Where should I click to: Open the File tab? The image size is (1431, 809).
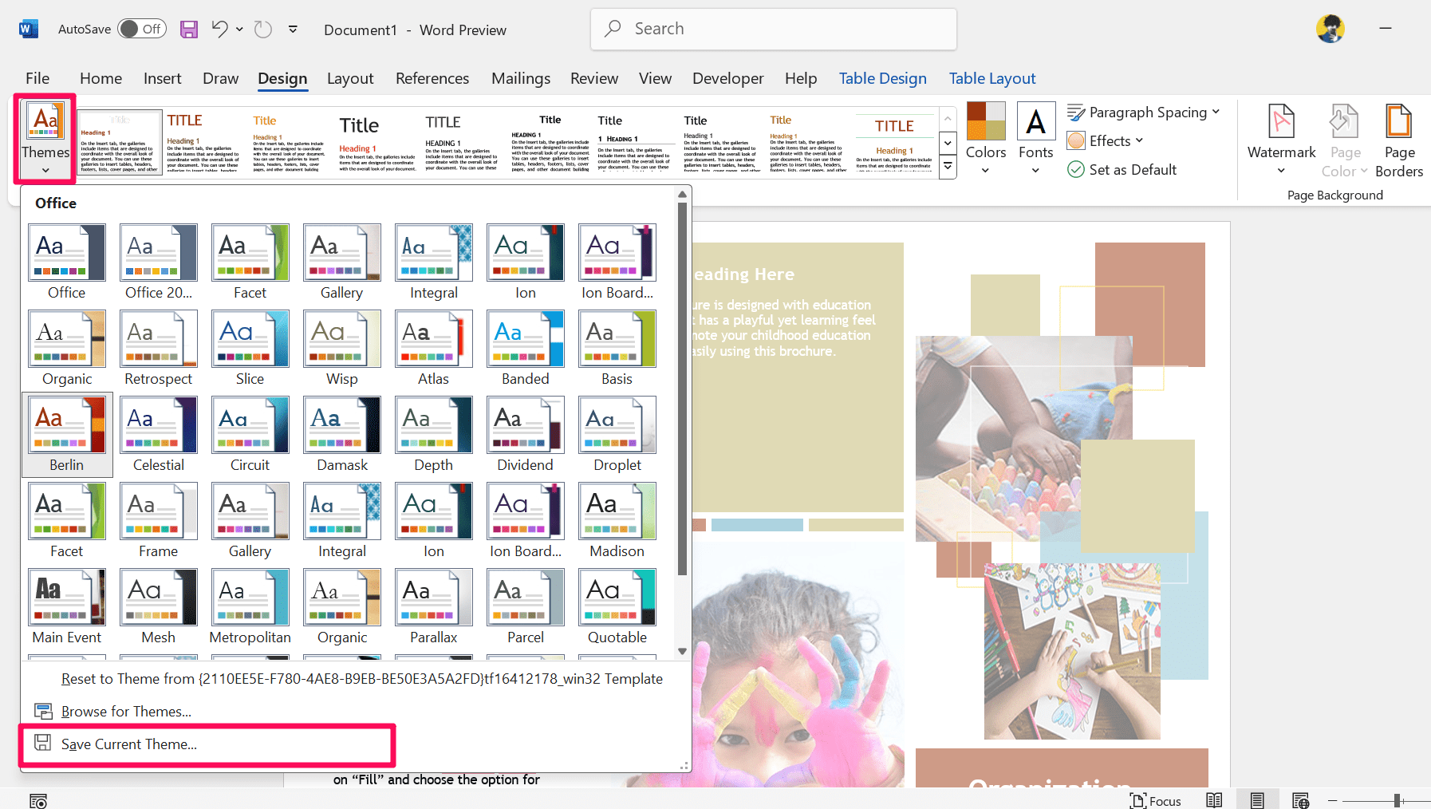(x=37, y=78)
